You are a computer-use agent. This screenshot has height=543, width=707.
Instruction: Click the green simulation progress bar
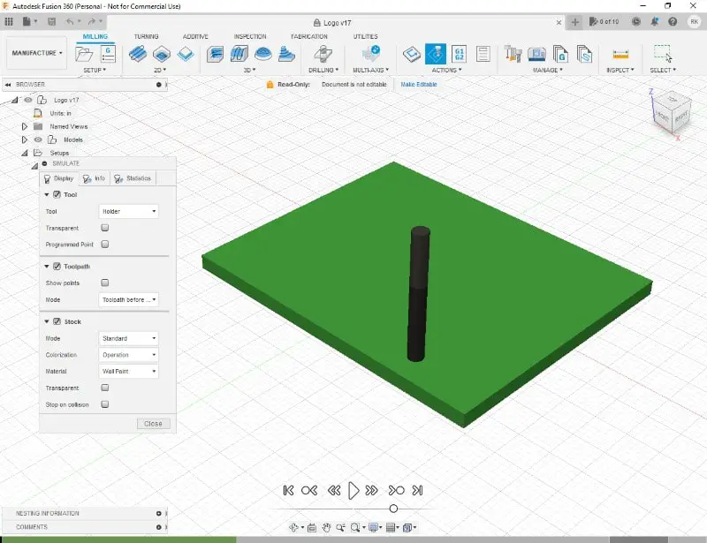[x=118, y=539]
